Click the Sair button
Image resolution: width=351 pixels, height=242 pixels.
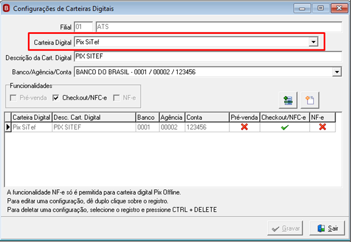click(327, 228)
